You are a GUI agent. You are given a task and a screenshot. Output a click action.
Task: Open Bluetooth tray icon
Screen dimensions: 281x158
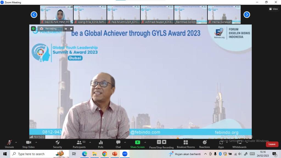[220, 154]
